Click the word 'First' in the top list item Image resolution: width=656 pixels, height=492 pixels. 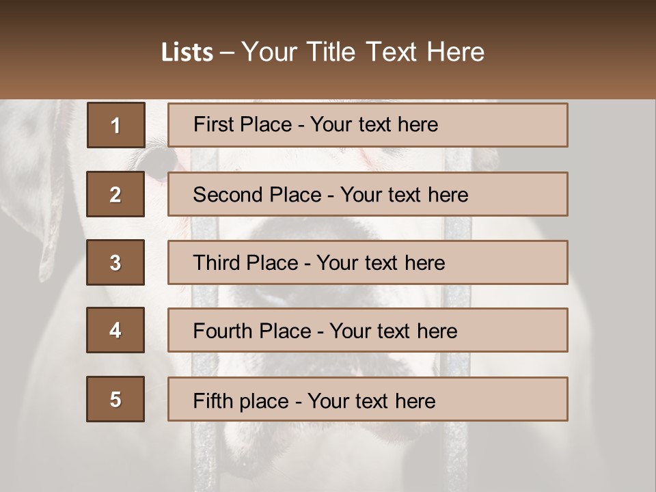(214, 124)
